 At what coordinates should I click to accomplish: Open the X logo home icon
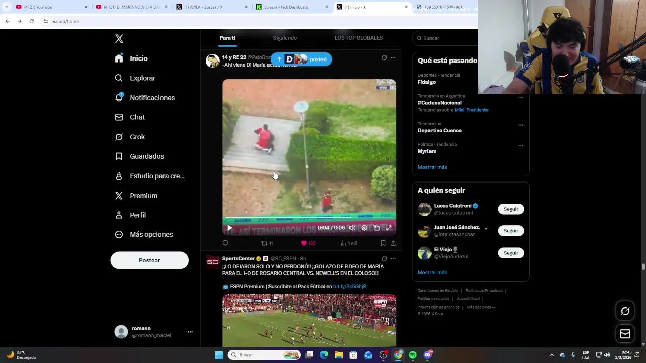[119, 39]
